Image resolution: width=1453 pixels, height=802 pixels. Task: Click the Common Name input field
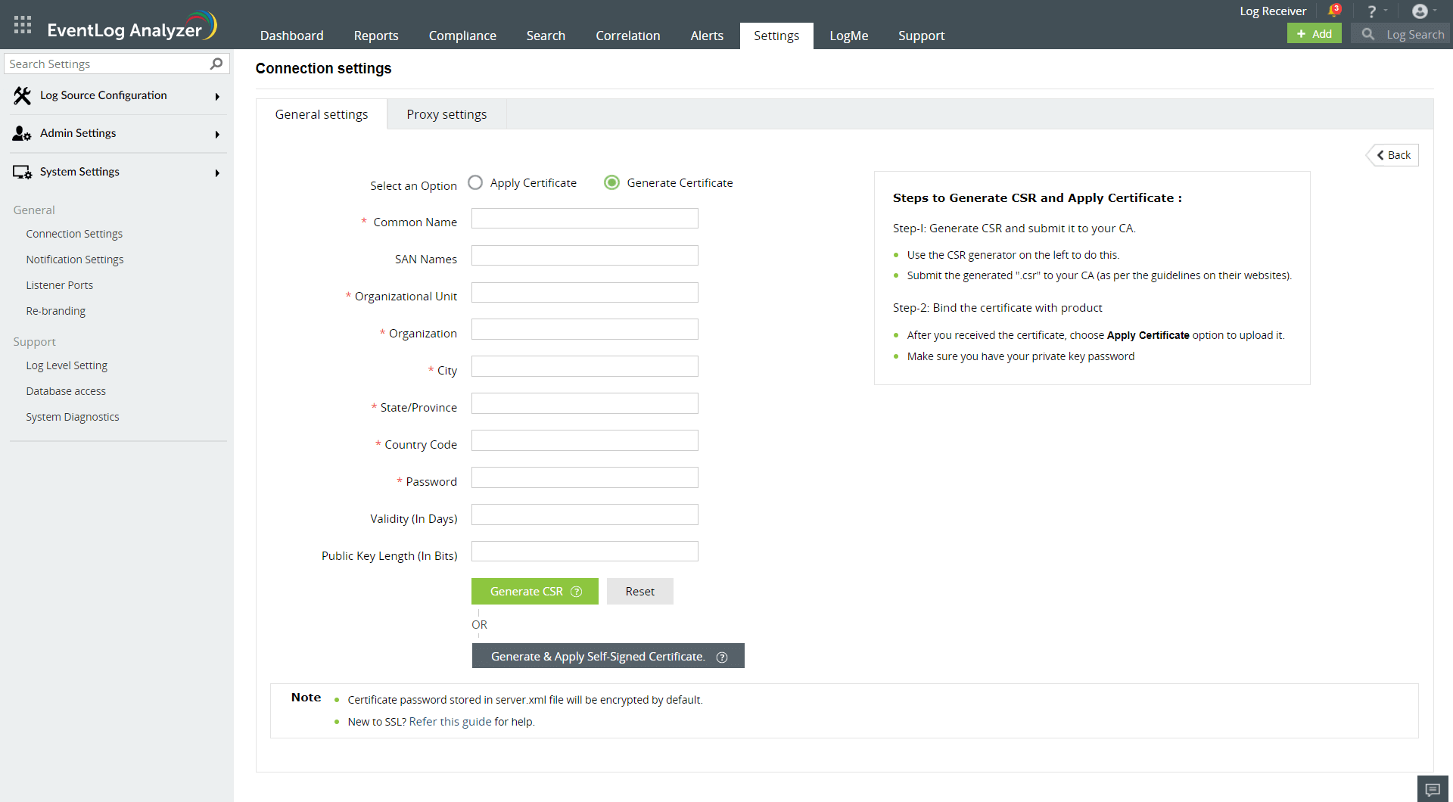(584, 219)
